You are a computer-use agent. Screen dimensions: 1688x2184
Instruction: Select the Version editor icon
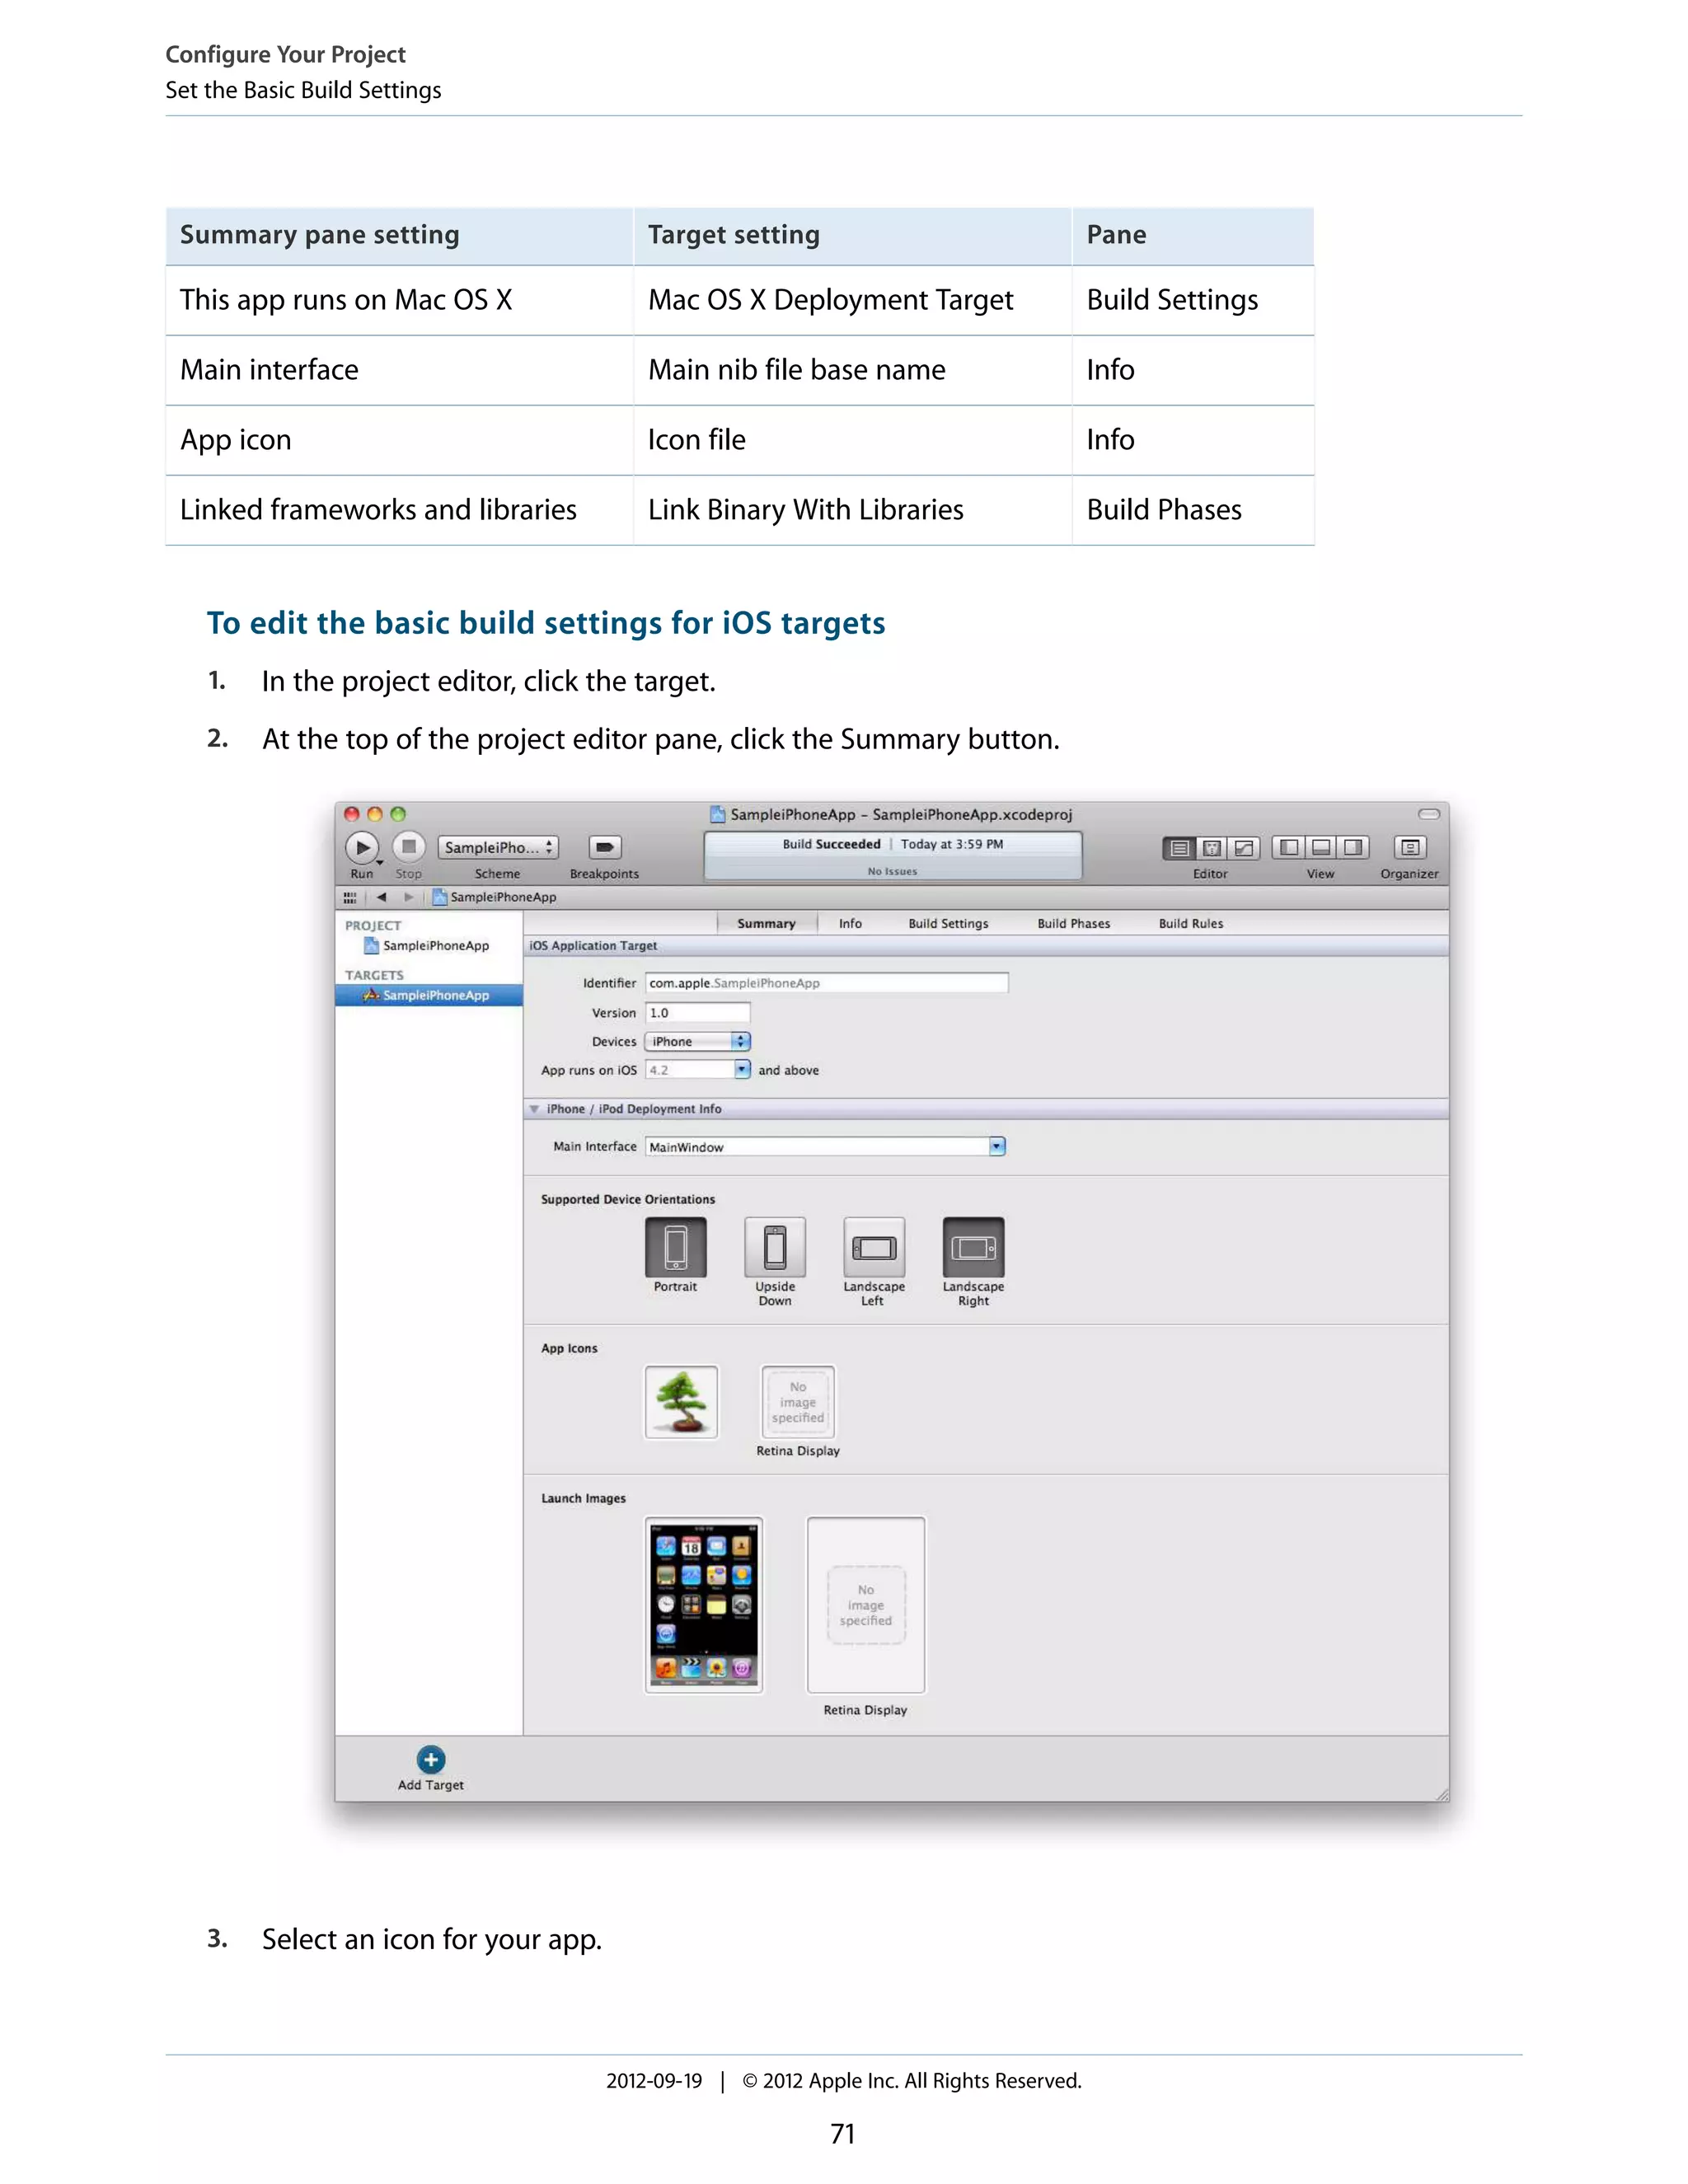click(1244, 848)
